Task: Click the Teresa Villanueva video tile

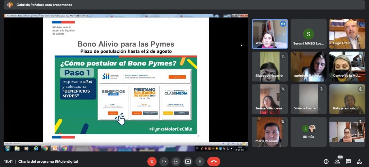Action: point(270,99)
